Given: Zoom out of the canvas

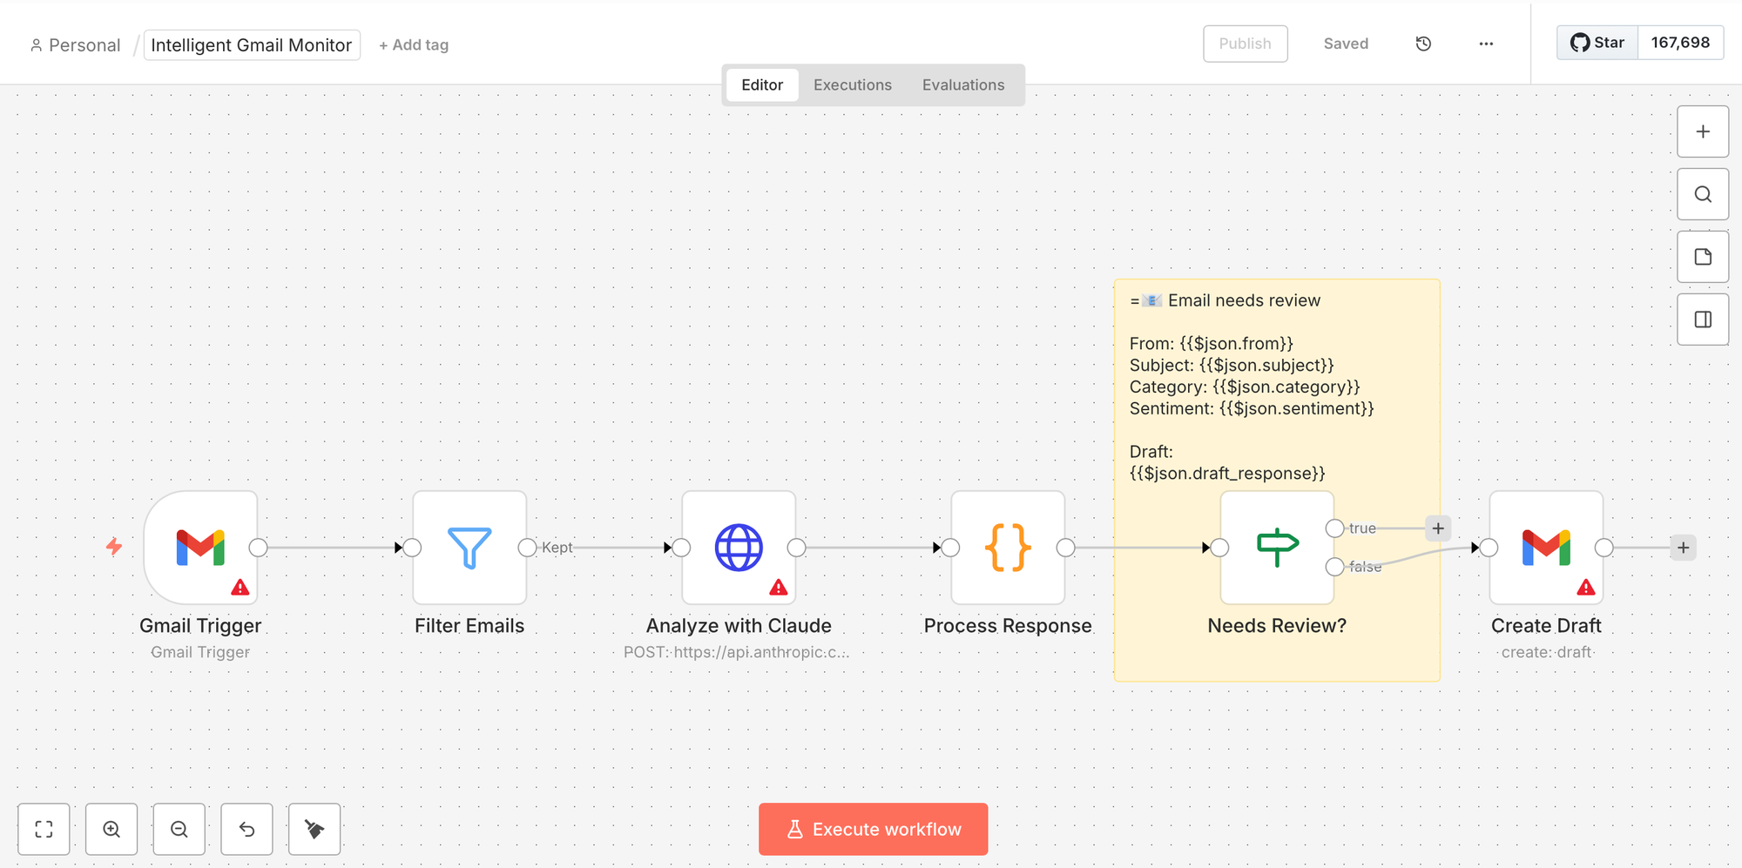Looking at the screenshot, I should (179, 829).
